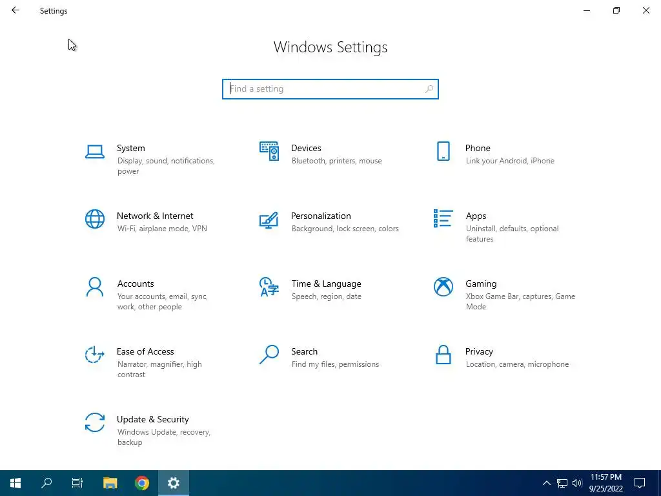Click the Gaming Xbox icon

443,287
